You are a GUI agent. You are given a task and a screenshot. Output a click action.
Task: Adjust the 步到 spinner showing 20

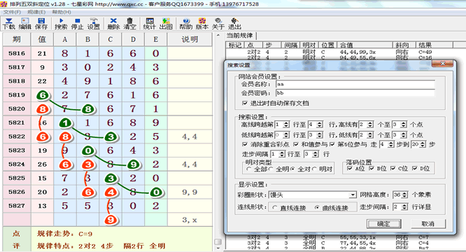pyautogui.click(x=418, y=144)
